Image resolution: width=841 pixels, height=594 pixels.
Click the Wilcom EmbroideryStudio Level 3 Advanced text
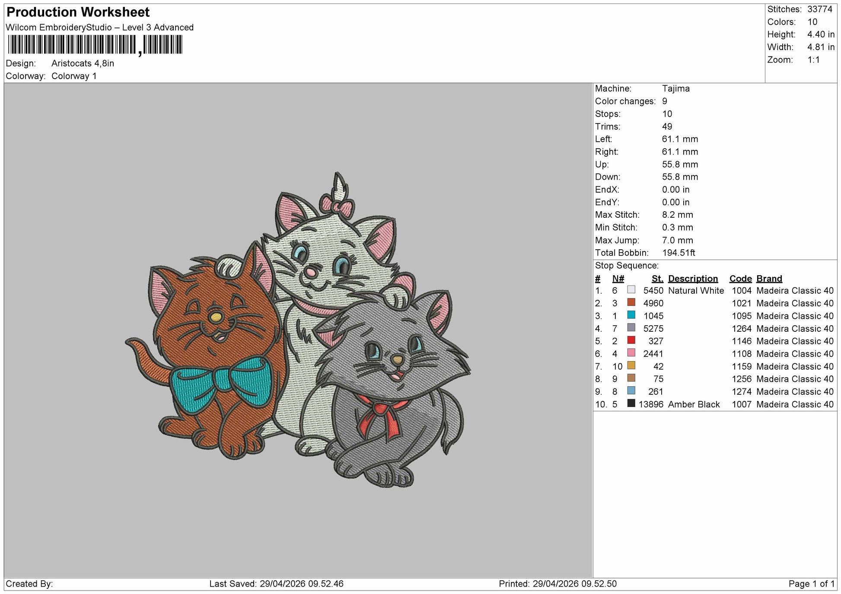coord(100,27)
